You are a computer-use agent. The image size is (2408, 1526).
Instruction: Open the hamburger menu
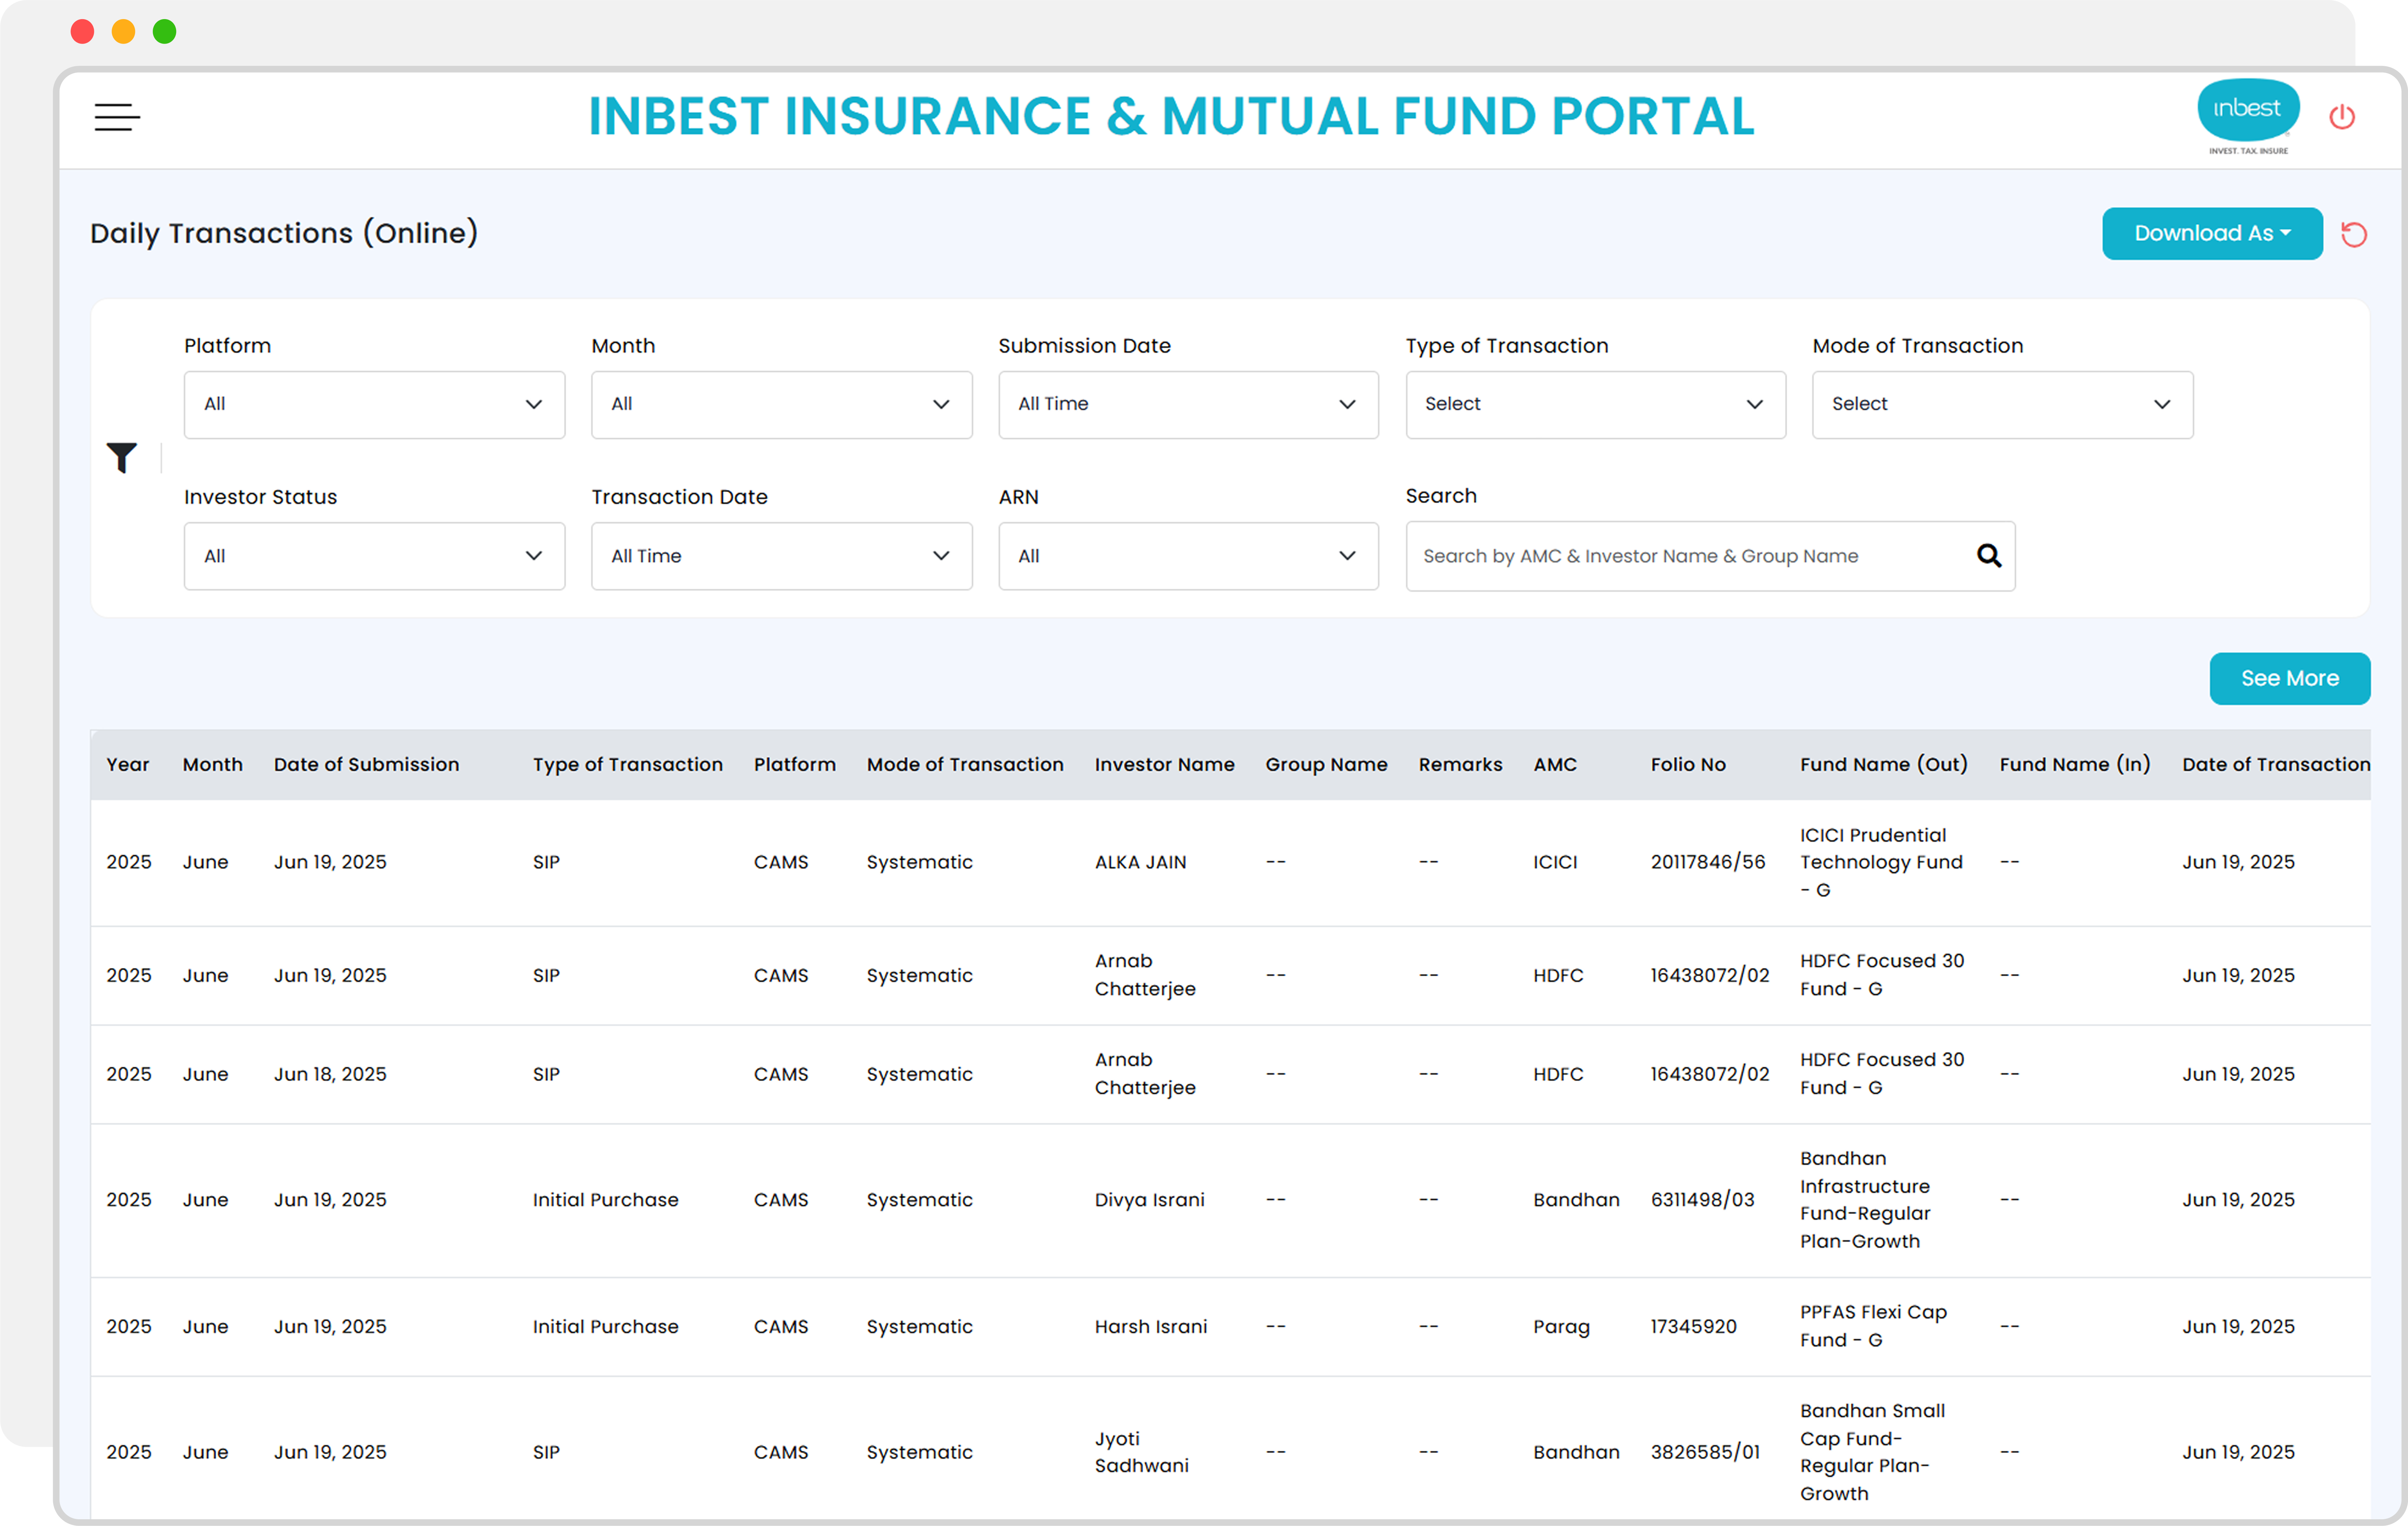117,117
